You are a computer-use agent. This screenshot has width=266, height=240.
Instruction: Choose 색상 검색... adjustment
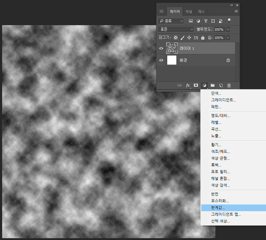pyautogui.click(x=233, y=185)
